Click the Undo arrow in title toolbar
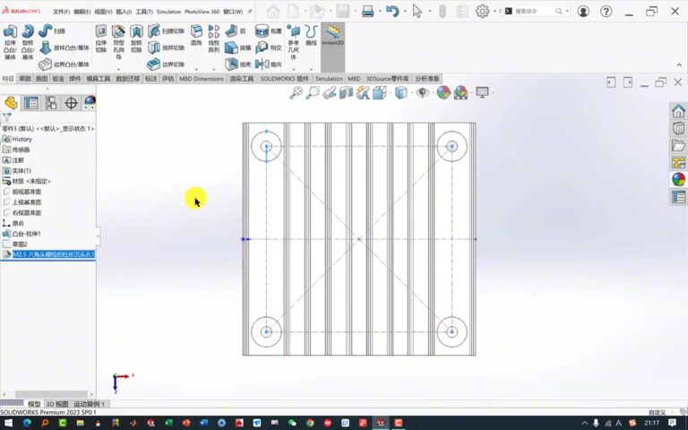The height and width of the screenshot is (430, 688). [x=392, y=12]
